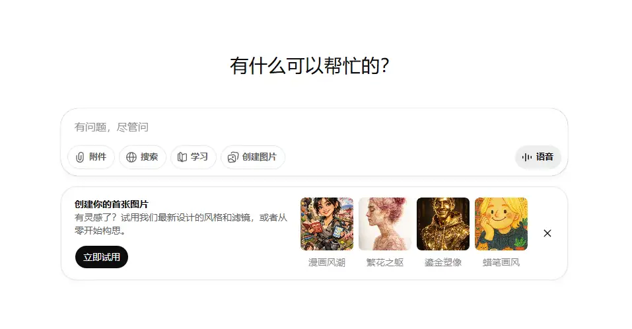Select the 附件 attachment button
Viewport: 632px width, 329px height.
tap(91, 157)
